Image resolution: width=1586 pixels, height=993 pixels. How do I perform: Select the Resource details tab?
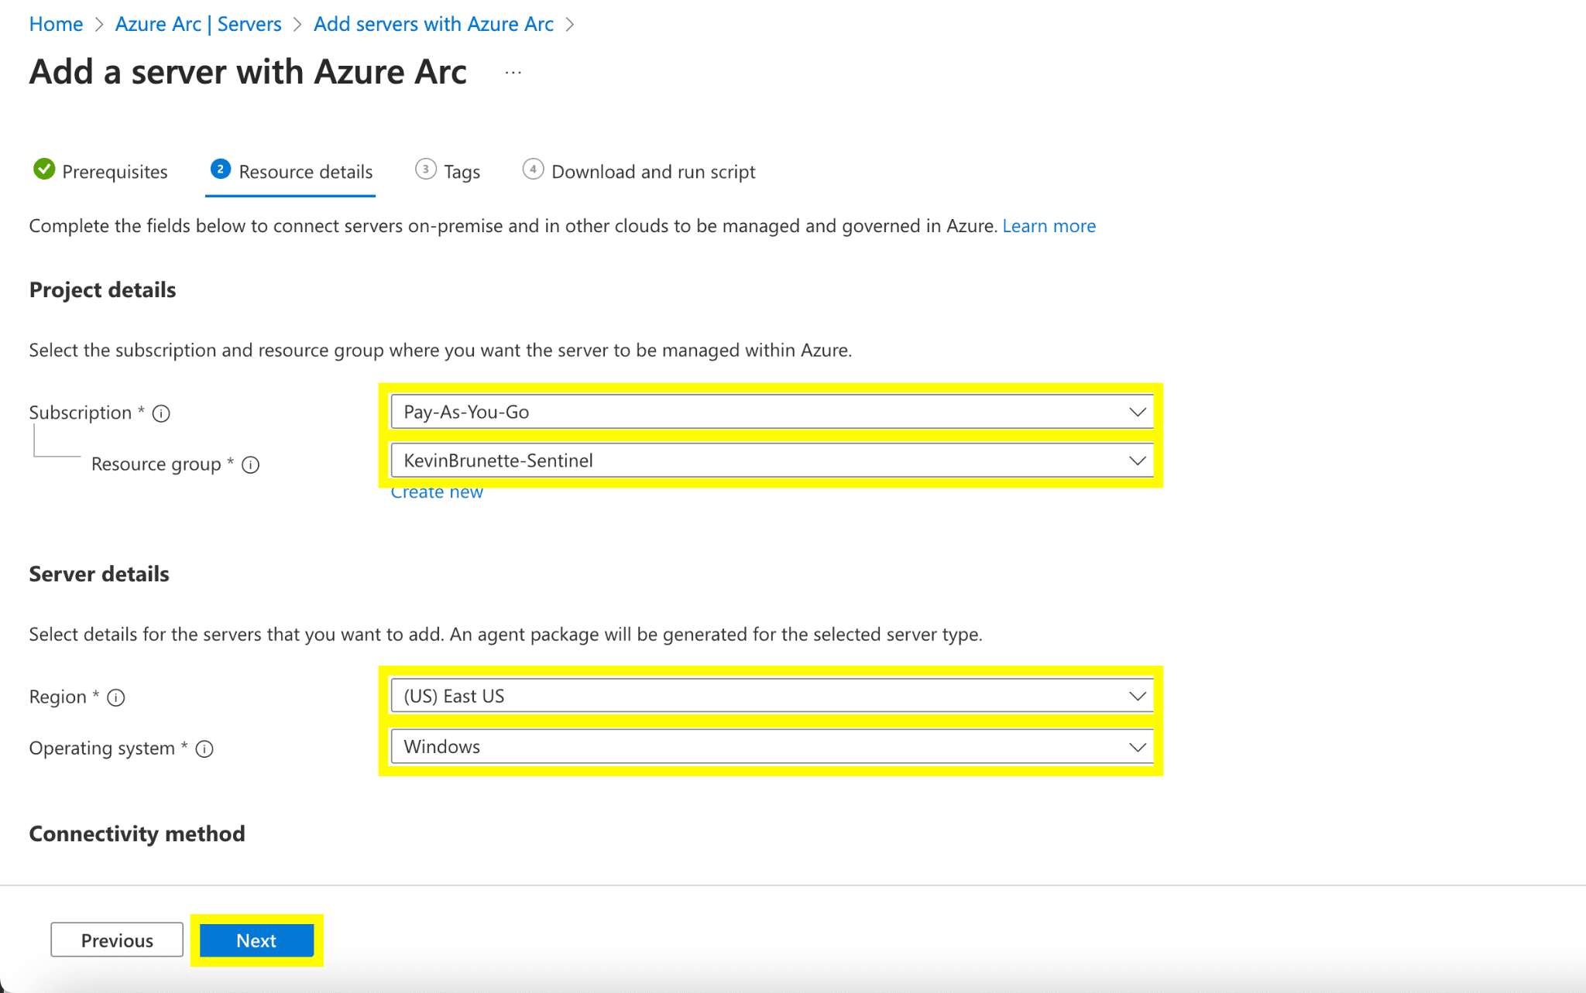305,172
